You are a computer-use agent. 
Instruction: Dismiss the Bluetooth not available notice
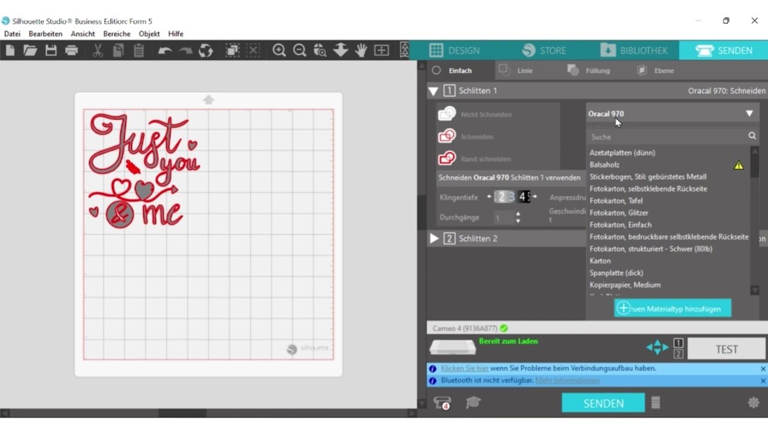point(763,381)
